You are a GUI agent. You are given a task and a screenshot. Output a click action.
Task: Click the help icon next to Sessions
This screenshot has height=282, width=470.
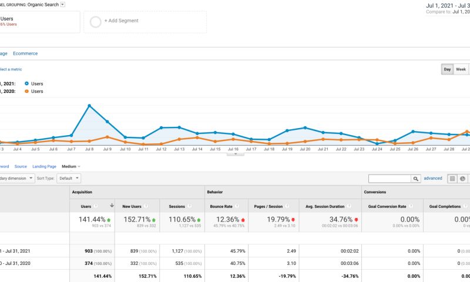[189, 206]
